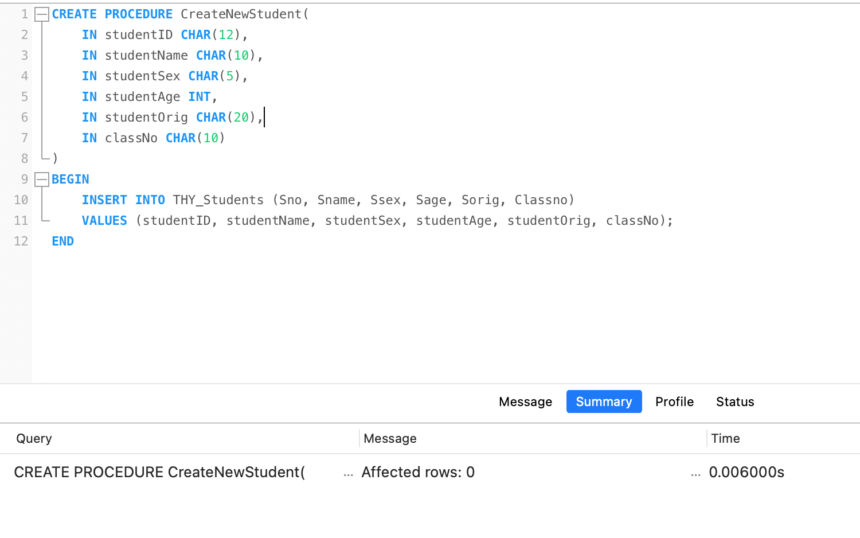
Task: Click the ellipsis after Affected rows message
Action: click(x=695, y=474)
